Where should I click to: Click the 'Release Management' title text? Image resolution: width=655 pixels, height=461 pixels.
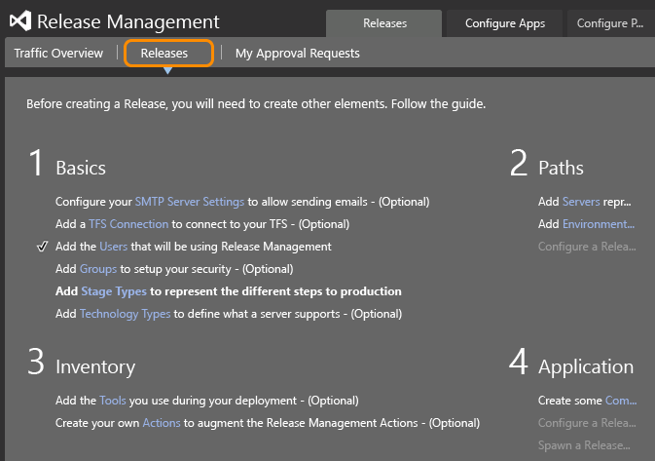click(128, 21)
